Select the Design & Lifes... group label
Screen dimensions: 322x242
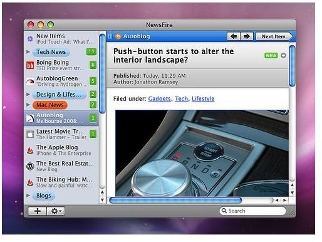tap(59, 95)
